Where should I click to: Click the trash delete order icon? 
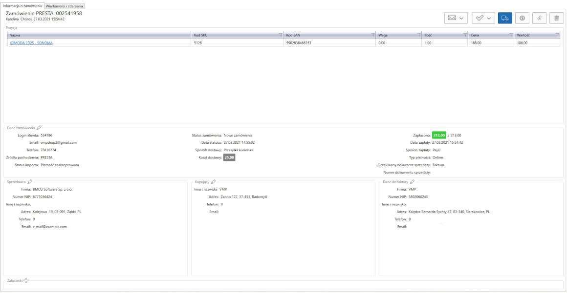pyautogui.click(x=557, y=18)
